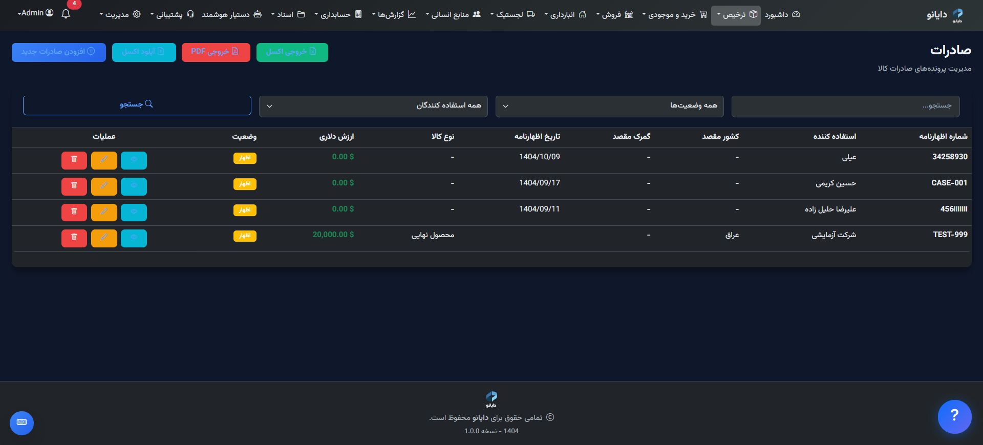The height and width of the screenshot is (445, 983).
Task: Click the goods type محصول نهایی
Action: (x=433, y=235)
